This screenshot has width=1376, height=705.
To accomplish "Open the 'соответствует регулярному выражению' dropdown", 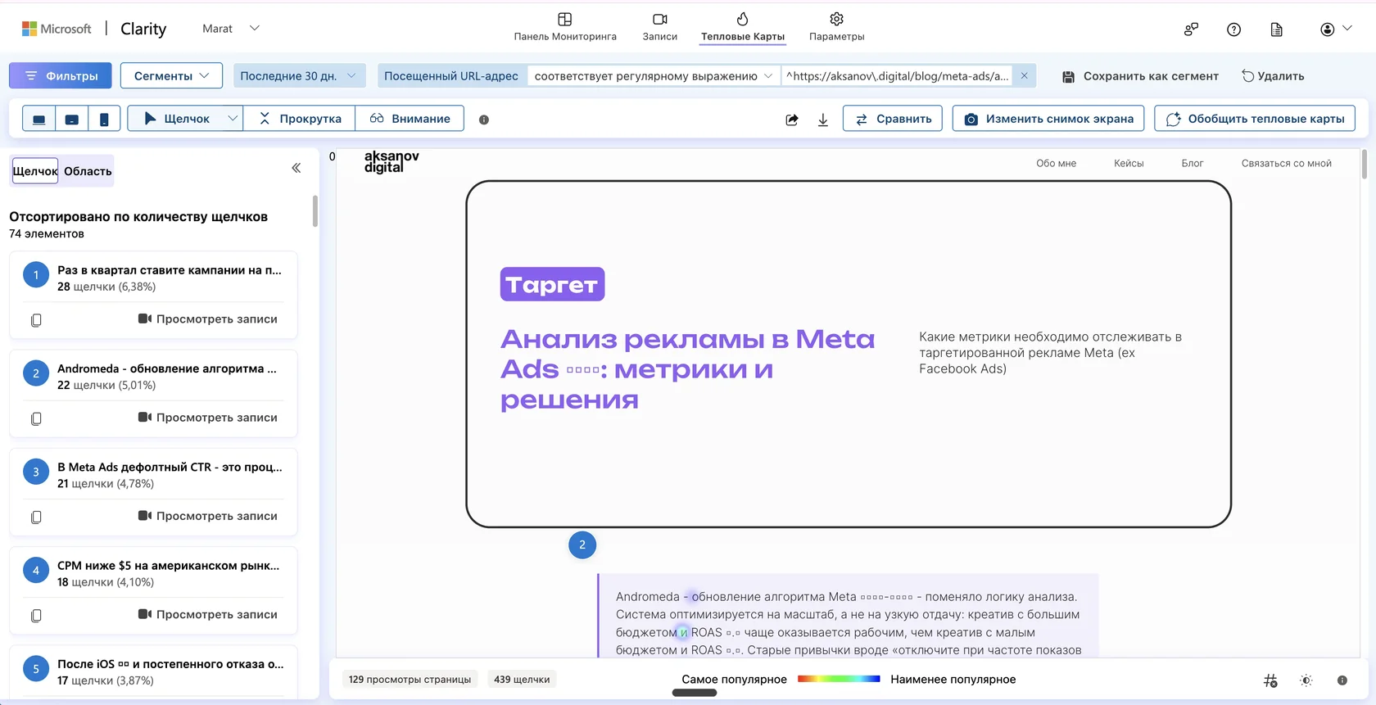I will 653,75.
